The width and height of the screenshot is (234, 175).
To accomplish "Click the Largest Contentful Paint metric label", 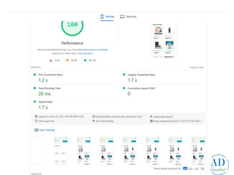I will 141,75.
